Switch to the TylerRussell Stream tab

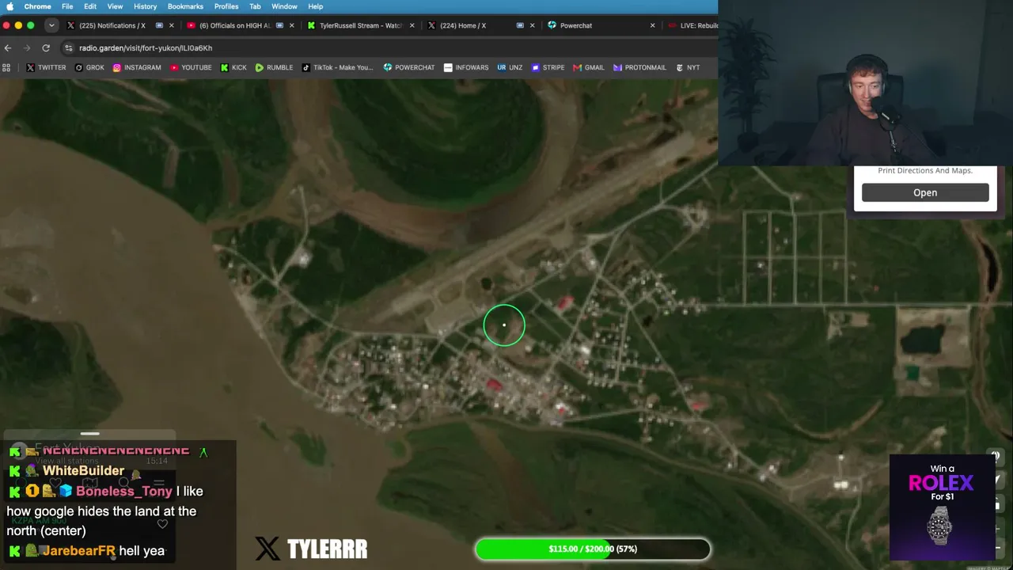tap(360, 25)
